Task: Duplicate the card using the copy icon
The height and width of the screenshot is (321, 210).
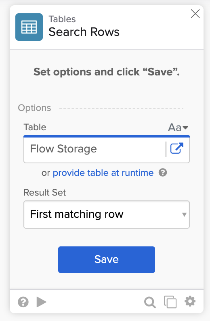Action: click(170, 302)
